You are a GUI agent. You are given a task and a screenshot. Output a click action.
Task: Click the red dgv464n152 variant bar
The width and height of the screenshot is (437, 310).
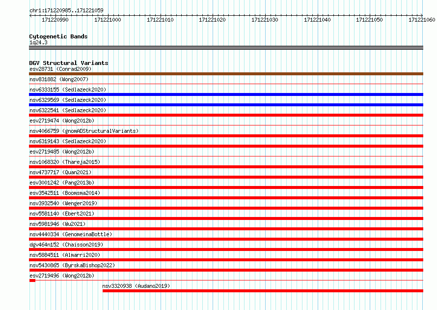[x=226, y=249]
